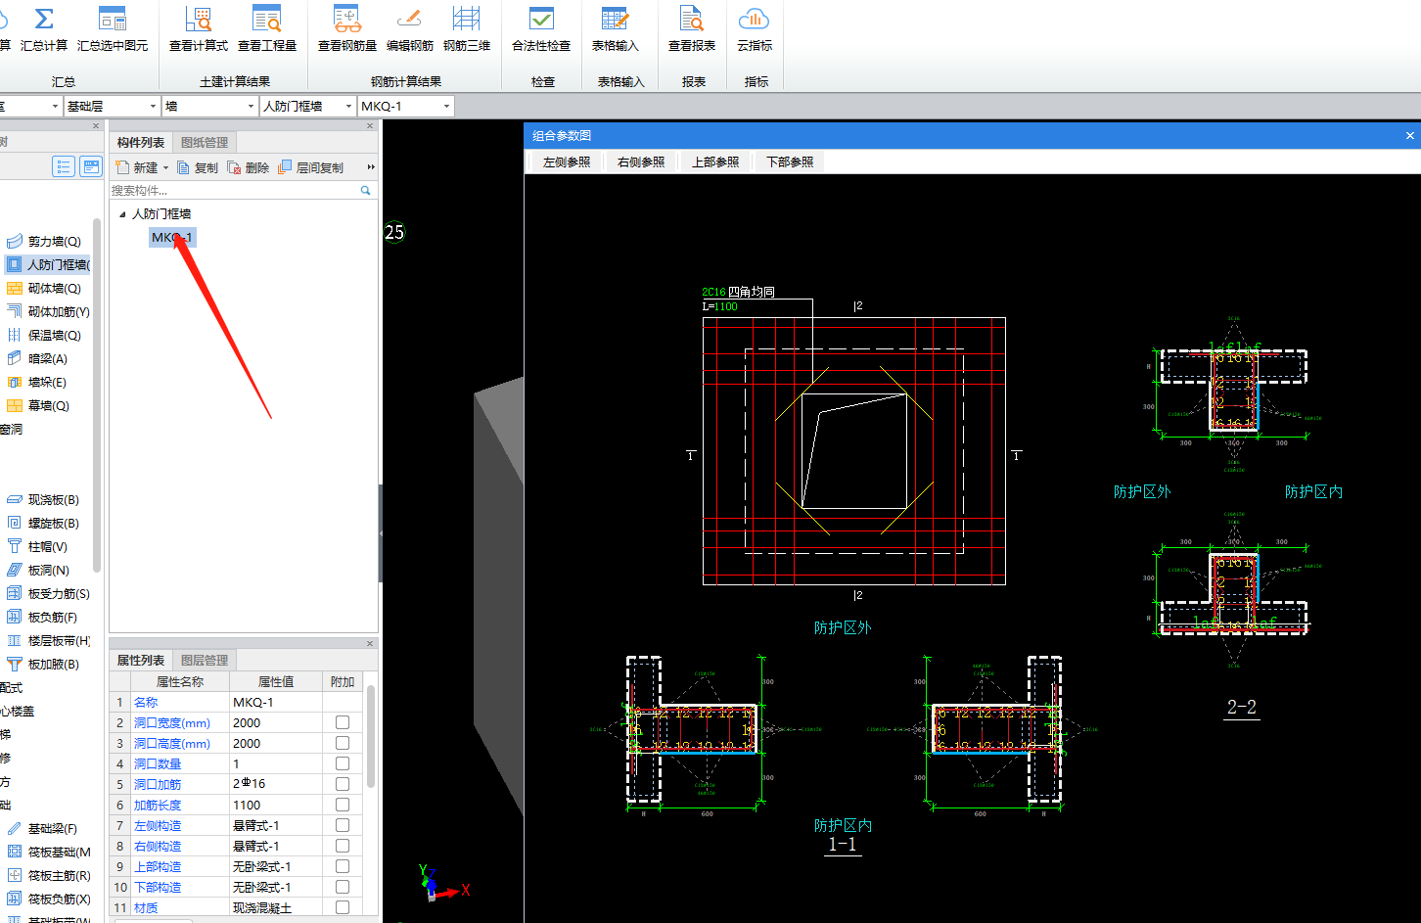Click 加筋长度 value 1100 cell
Image resolution: width=1421 pixels, height=923 pixels.
276,805
